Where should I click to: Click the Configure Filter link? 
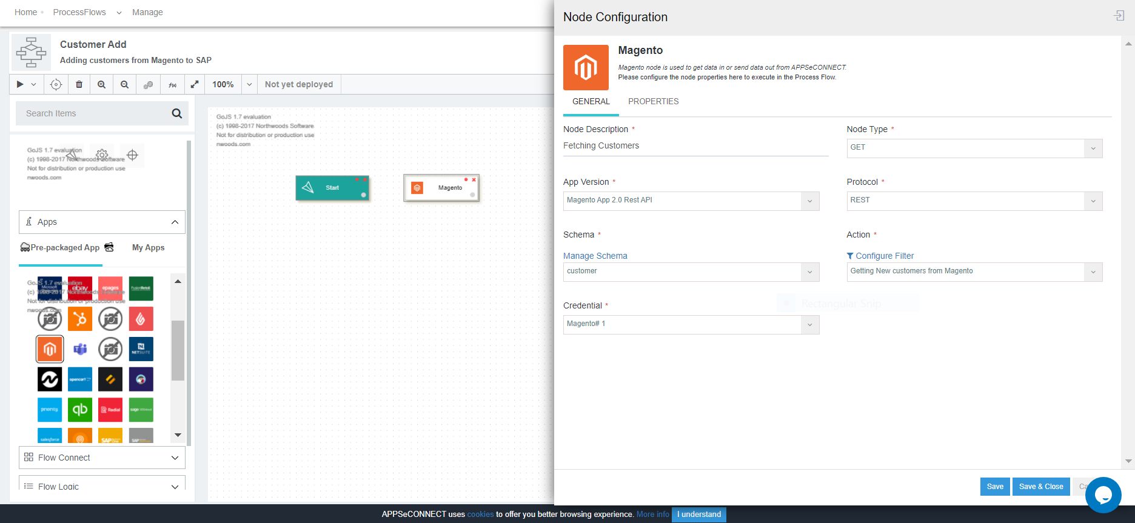click(880, 256)
